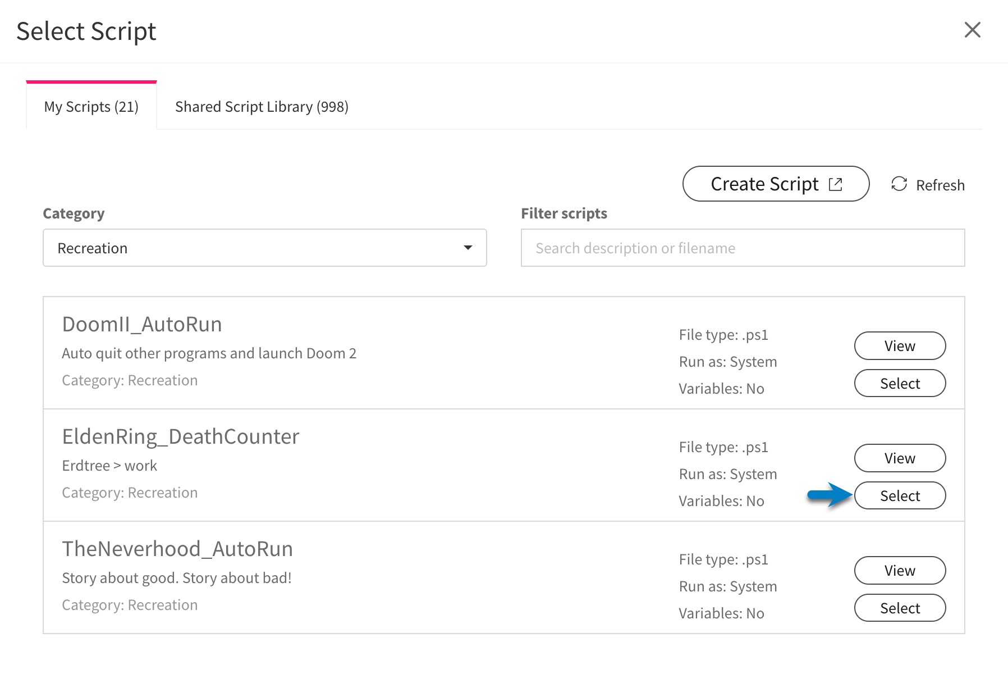1008x674 pixels.
Task: Click the DoomII_AutoRun script title
Action: pos(142,325)
